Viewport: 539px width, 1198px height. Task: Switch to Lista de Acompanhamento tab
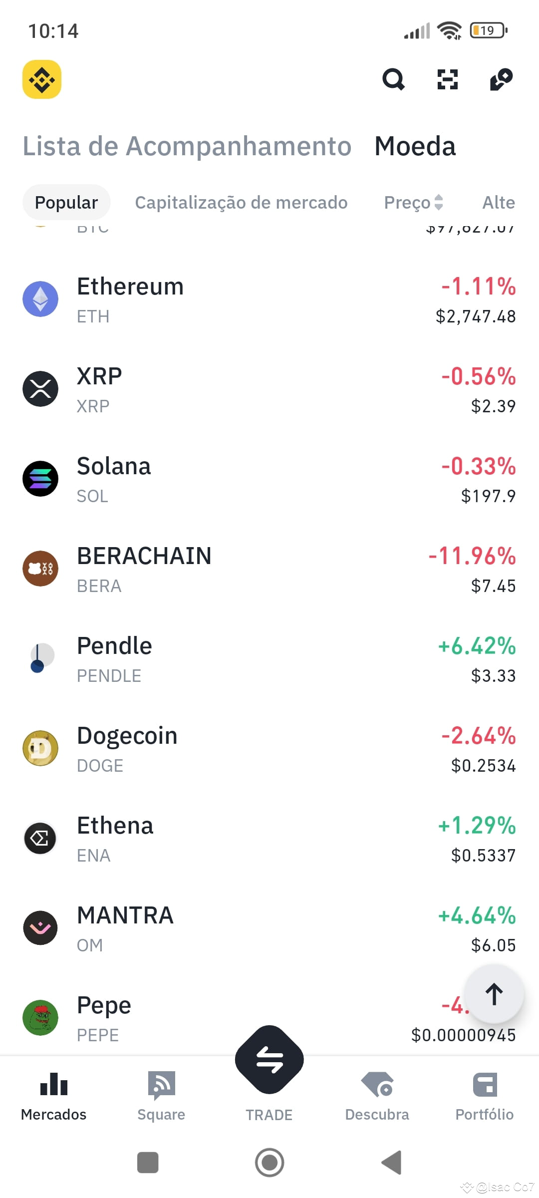click(187, 146)
